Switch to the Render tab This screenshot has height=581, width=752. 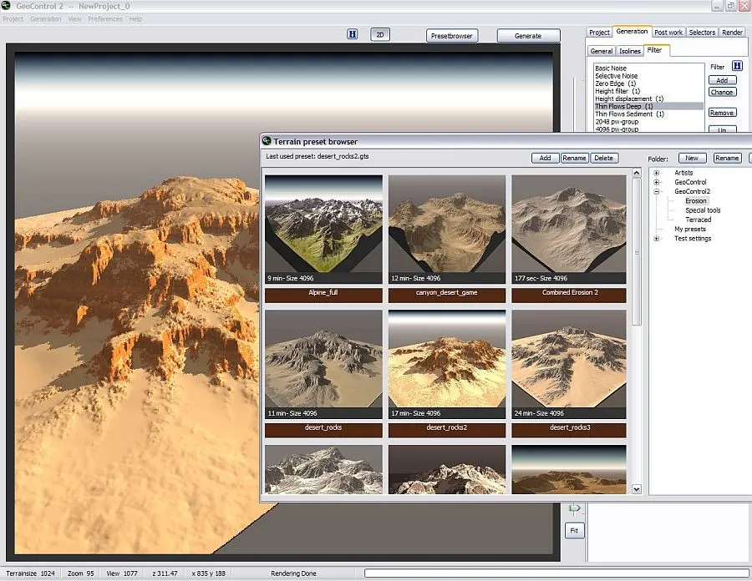732,32
